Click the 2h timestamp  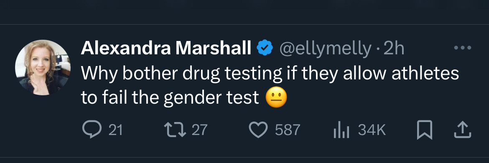(394, 48)
